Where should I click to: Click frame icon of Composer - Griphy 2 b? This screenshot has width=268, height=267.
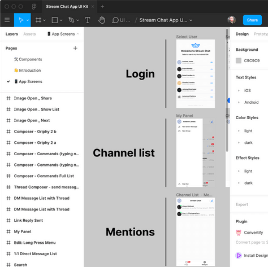[x=8, y=132]
